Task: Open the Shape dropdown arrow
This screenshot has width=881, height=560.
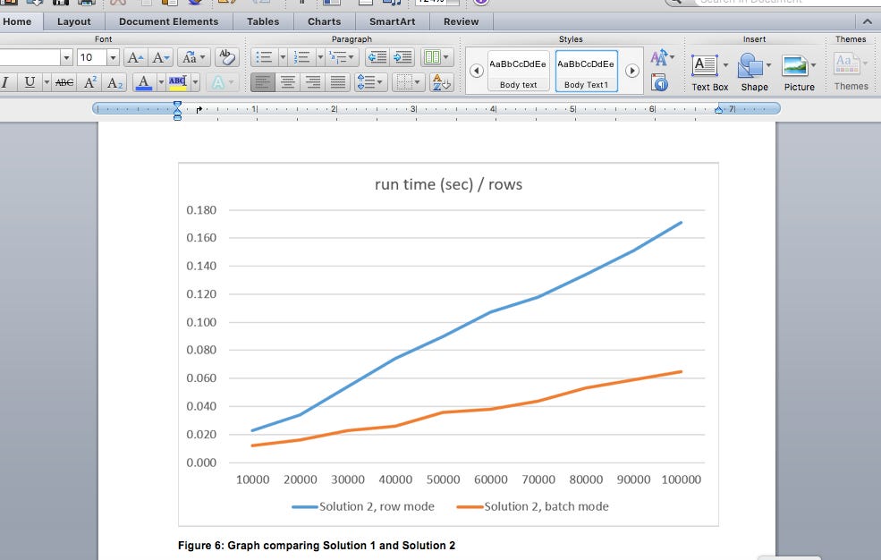Action: (769, 65)
